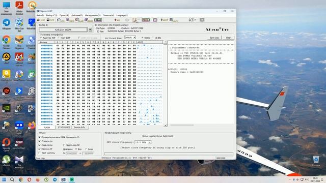Open the Проект menu
This screenshot has height=183, width=326.
(64, 15)
